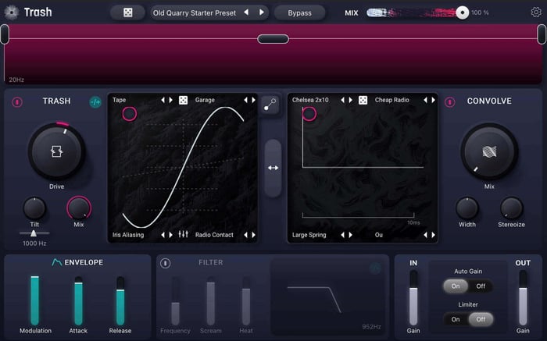Adjust the IN Gain slider
Image resolution: width=547 pixels, height=341 pixels.
coord(413,298)
